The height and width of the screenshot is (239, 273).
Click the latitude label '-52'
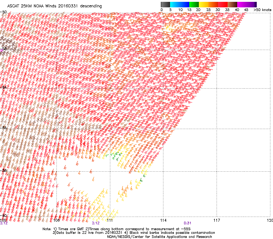click(3, 49)
